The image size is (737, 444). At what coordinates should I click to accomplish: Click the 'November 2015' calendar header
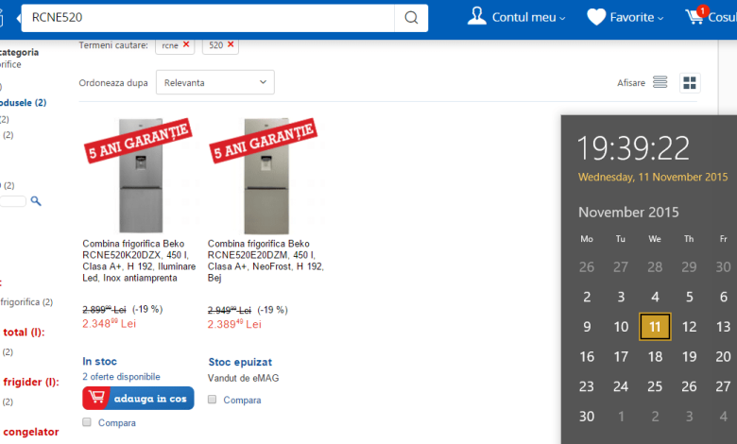(628, 213)
